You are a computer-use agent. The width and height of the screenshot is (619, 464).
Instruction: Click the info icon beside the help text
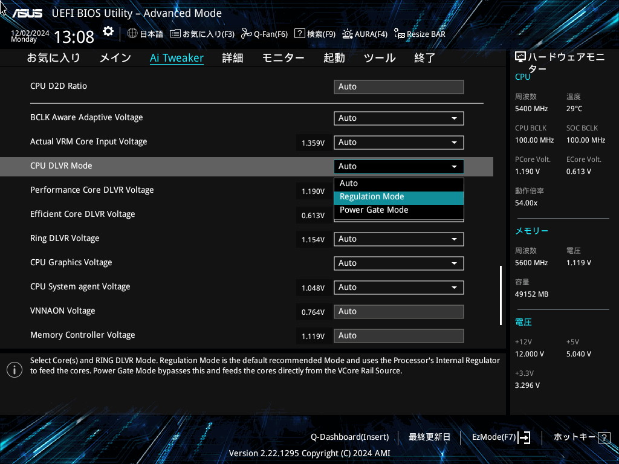[x=15, y=370]
